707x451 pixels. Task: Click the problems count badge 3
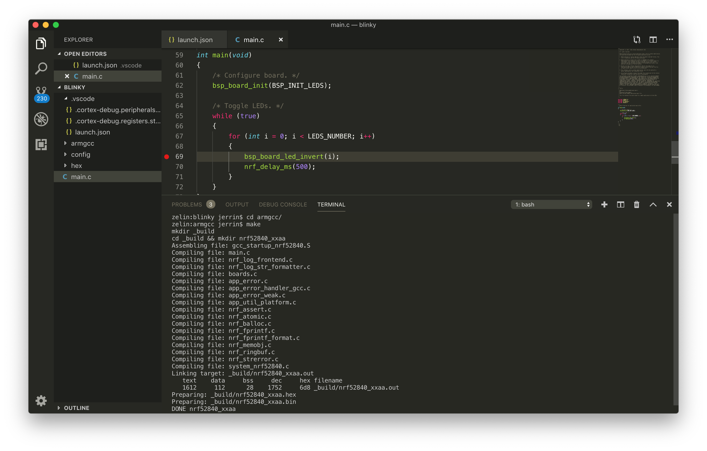coord(211,204)
